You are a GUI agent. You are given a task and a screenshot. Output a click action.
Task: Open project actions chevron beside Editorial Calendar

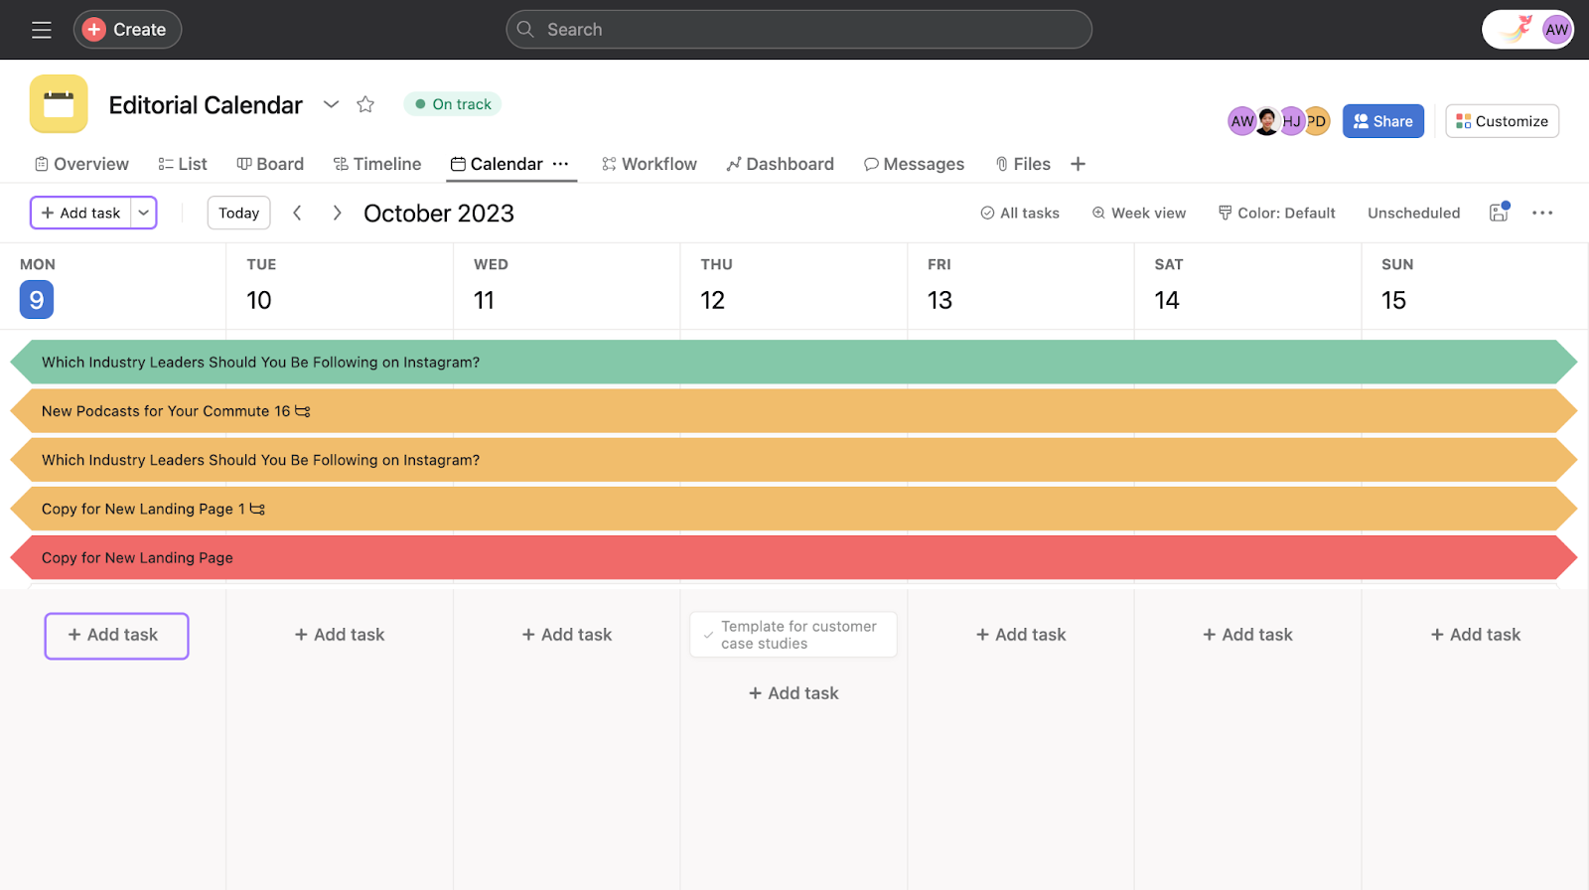pos(331,104)
